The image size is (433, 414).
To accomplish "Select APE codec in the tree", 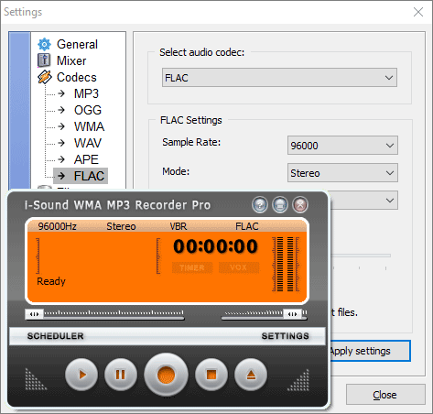I will (86, 159).
